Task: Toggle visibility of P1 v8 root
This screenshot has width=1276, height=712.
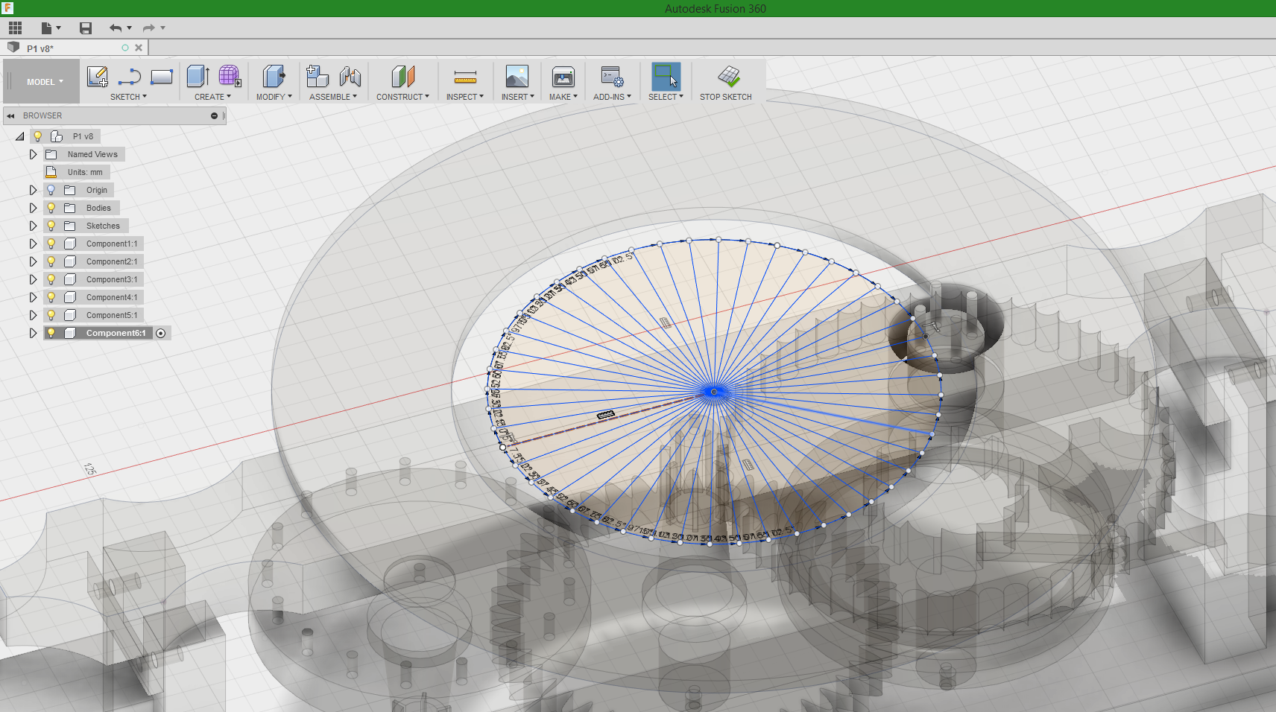Action: click(x=37, y=136)
